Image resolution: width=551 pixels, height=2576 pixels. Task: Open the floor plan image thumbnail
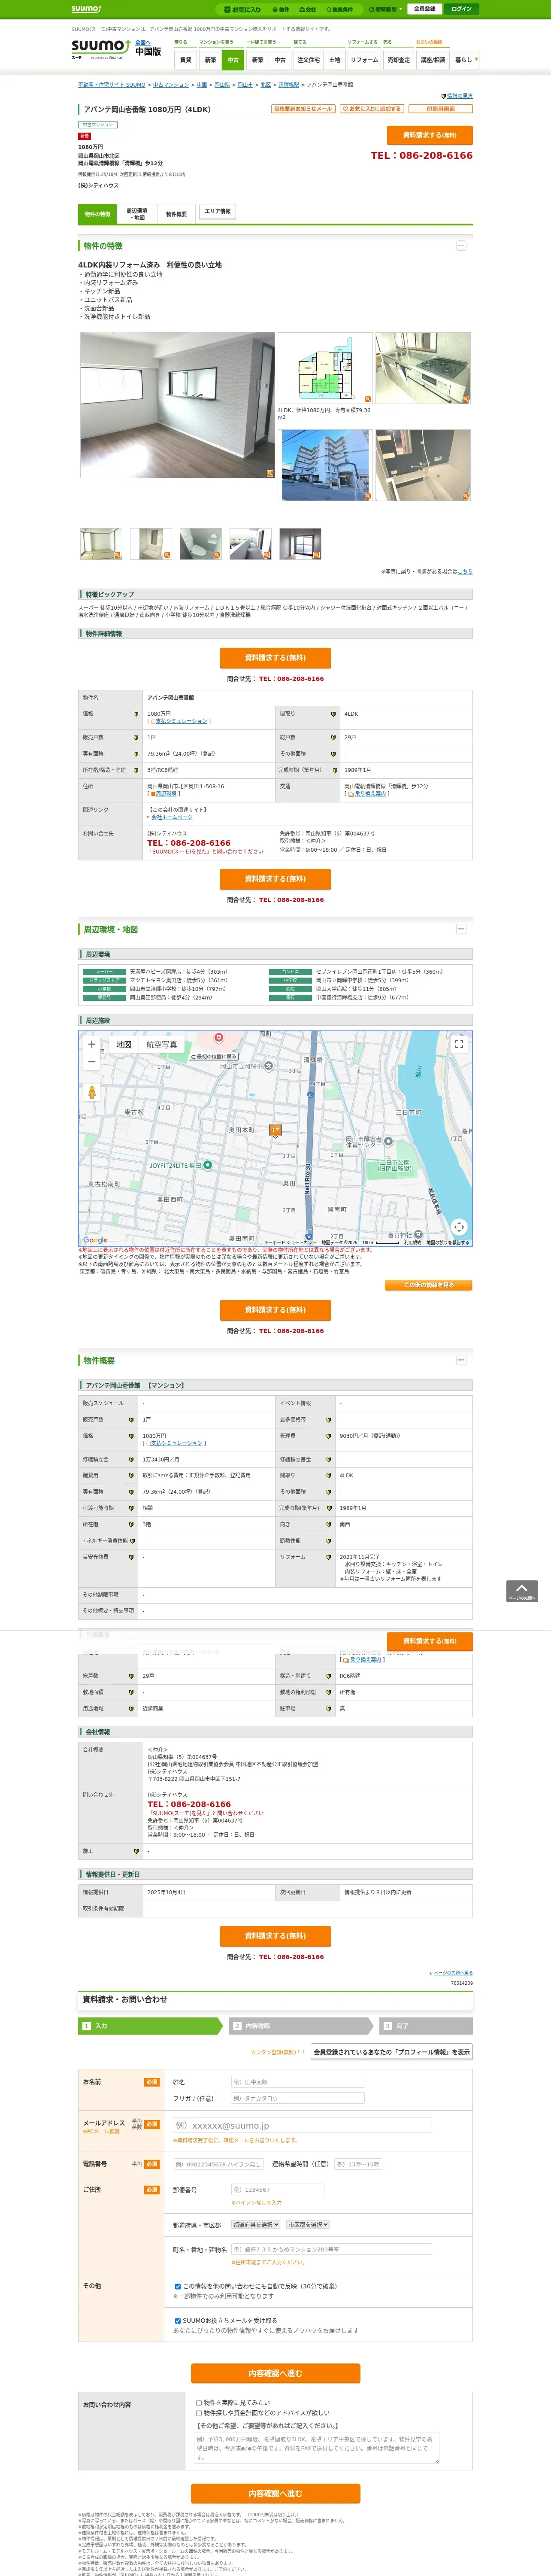(x=324, y=367)
